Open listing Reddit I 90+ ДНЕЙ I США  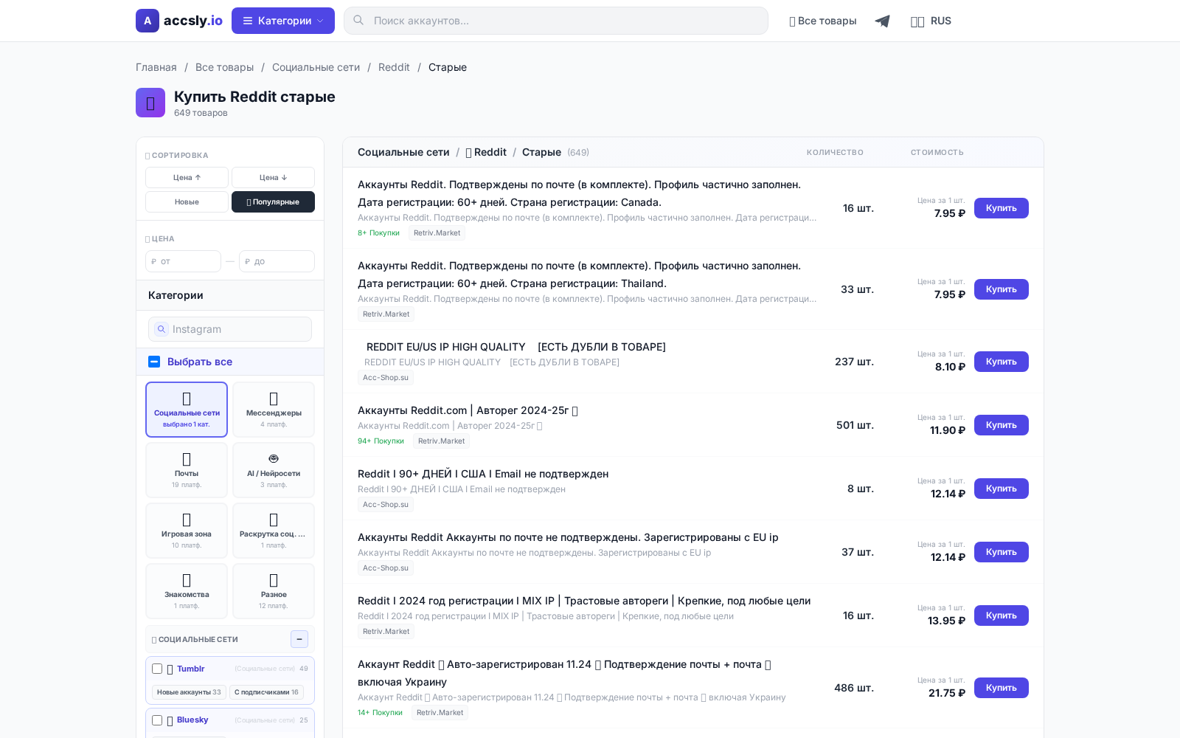483,474
